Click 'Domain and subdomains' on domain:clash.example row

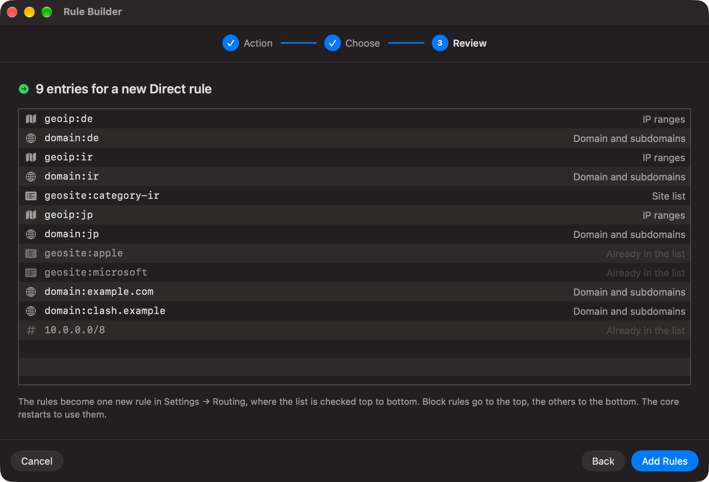coord(629,311)
